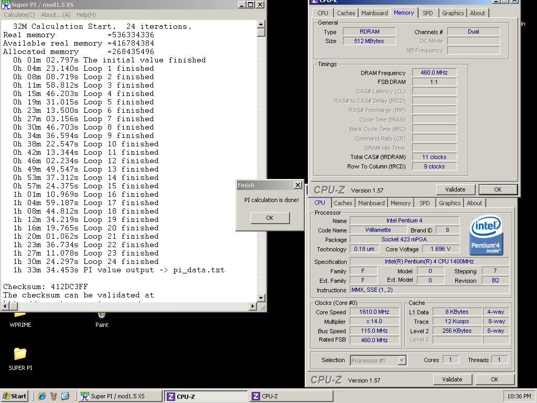Open Caches tab in upper CPU-Z window
The width and height of the screenshot is (537, 403).
[x=346, y=13]
